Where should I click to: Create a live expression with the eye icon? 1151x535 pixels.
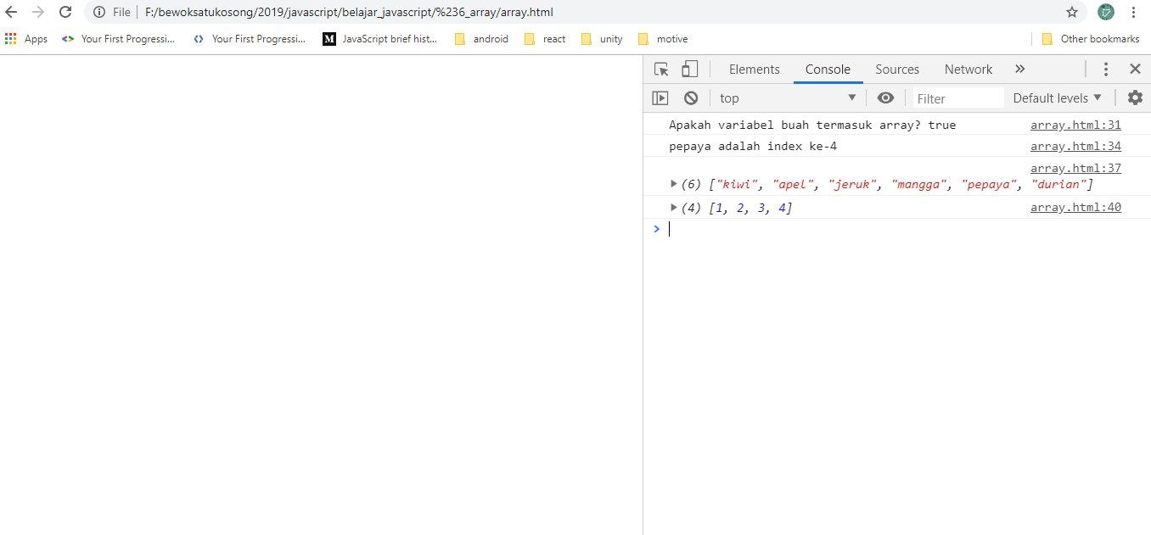click(885, 98)
